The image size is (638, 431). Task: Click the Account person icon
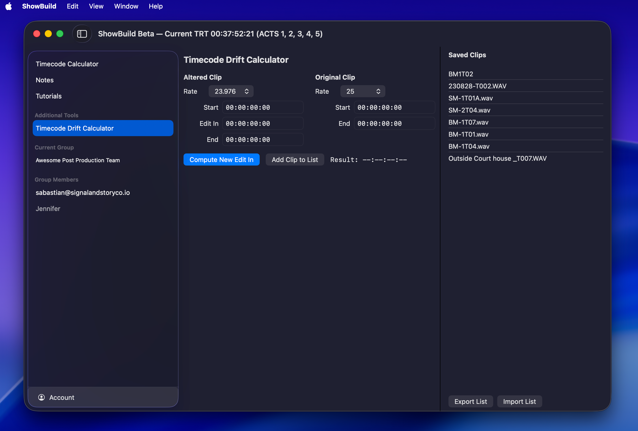pos(41,397)
